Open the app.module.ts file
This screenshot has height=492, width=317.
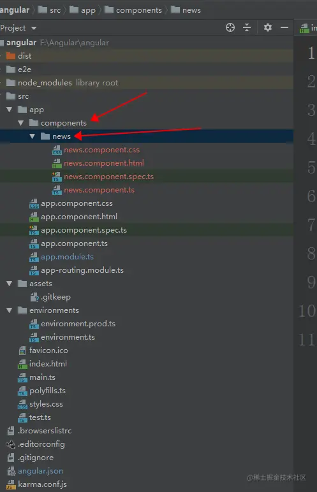(67, 257)
